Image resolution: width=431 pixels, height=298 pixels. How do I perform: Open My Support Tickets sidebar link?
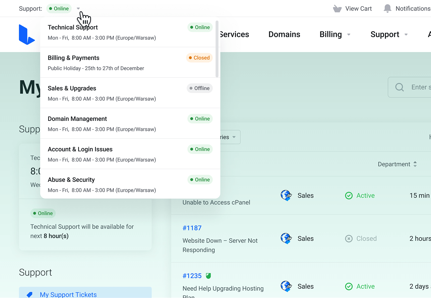coord(68,295)
